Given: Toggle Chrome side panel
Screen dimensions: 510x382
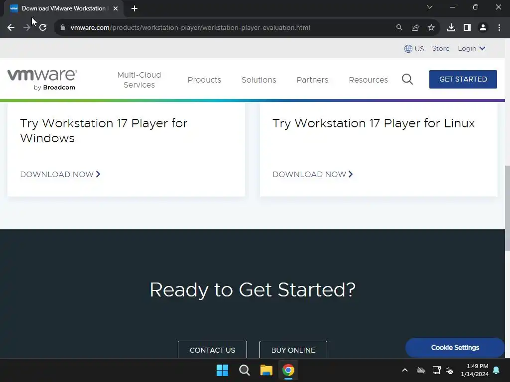Looking at the screenshot, I should click(x=467, y=28).
